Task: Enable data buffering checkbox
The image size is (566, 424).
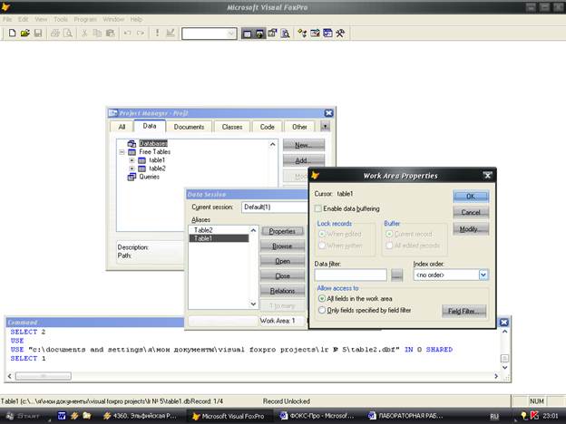Action: pyautogui.click(x=318, y=208)
